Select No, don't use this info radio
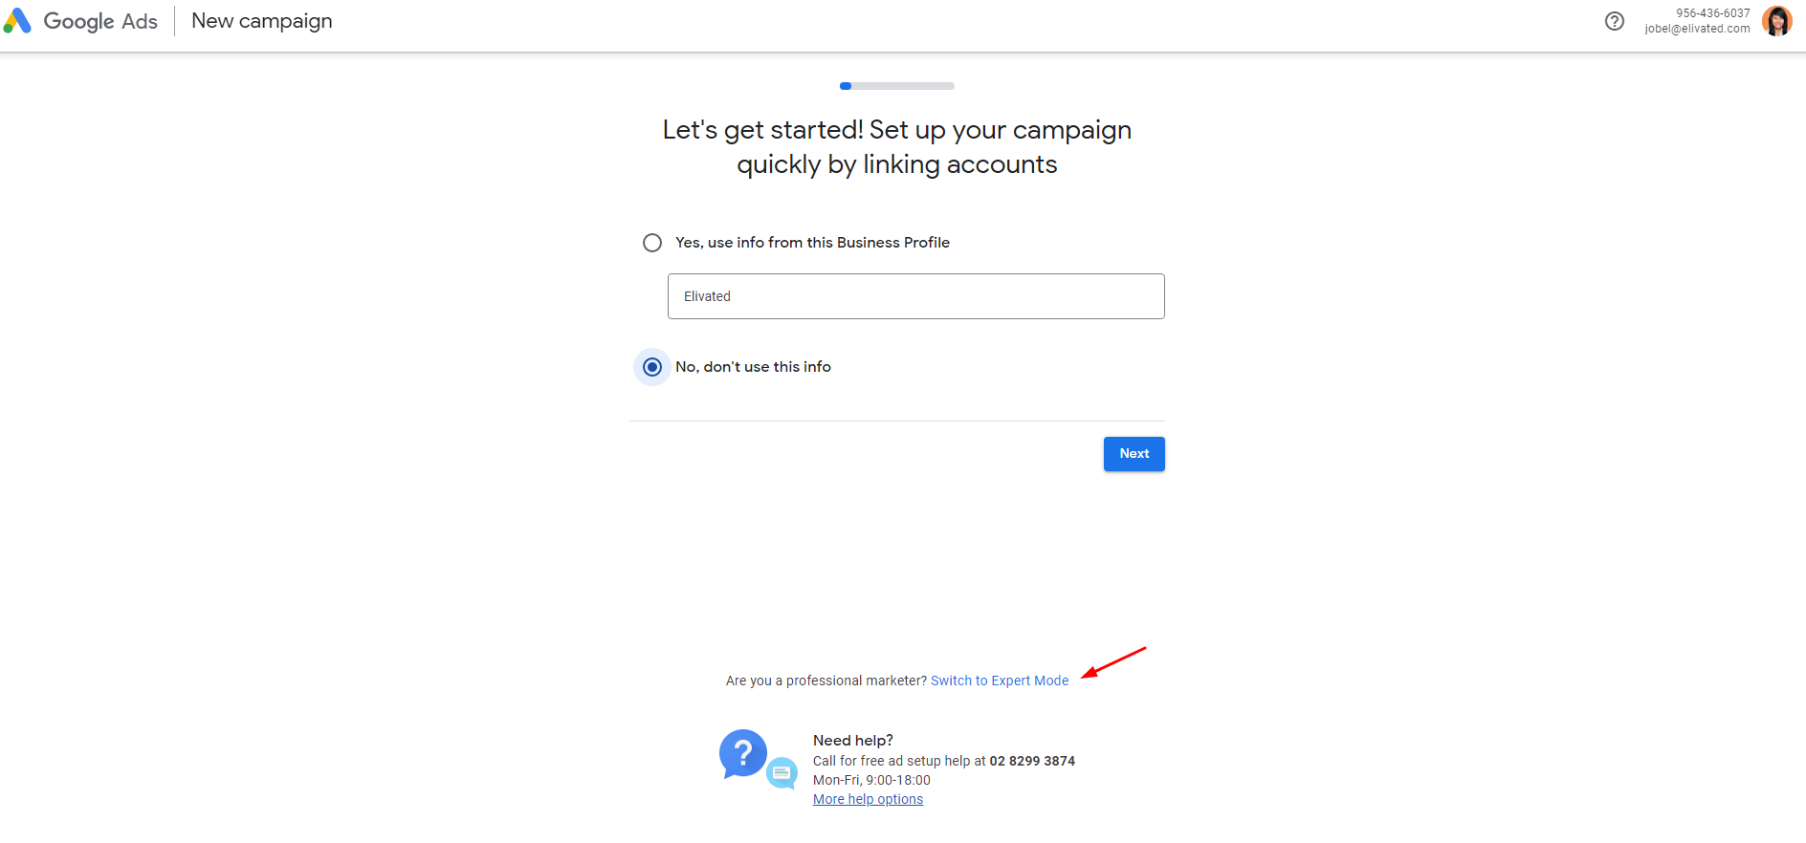This screenshot has width=1806, height=843. (x=652, y=367)
